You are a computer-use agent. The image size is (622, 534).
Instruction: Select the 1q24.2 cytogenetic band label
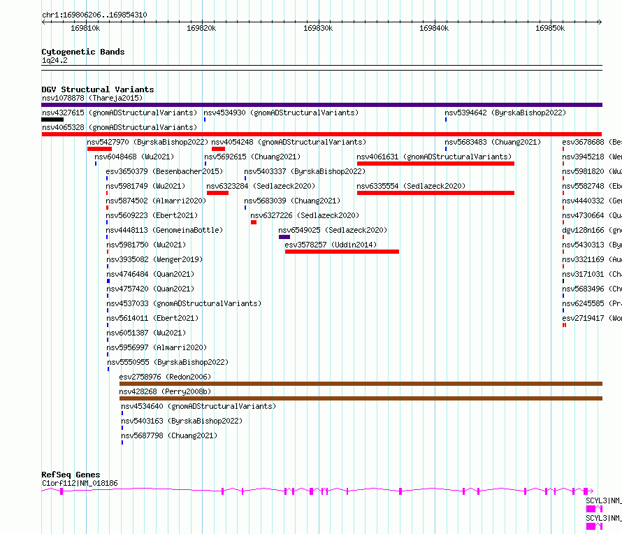click(55, 60)
